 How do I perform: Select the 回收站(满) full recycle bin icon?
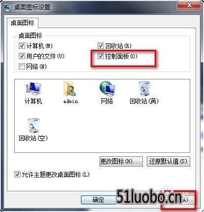pos(144,89)
